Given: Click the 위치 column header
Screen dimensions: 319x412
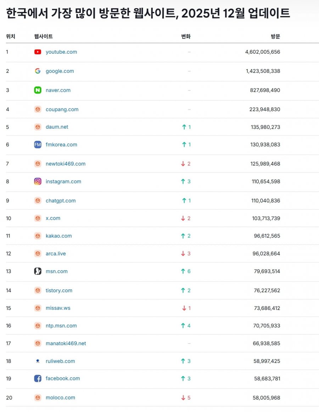Looking at the screenshot, I should coord(11,37).
